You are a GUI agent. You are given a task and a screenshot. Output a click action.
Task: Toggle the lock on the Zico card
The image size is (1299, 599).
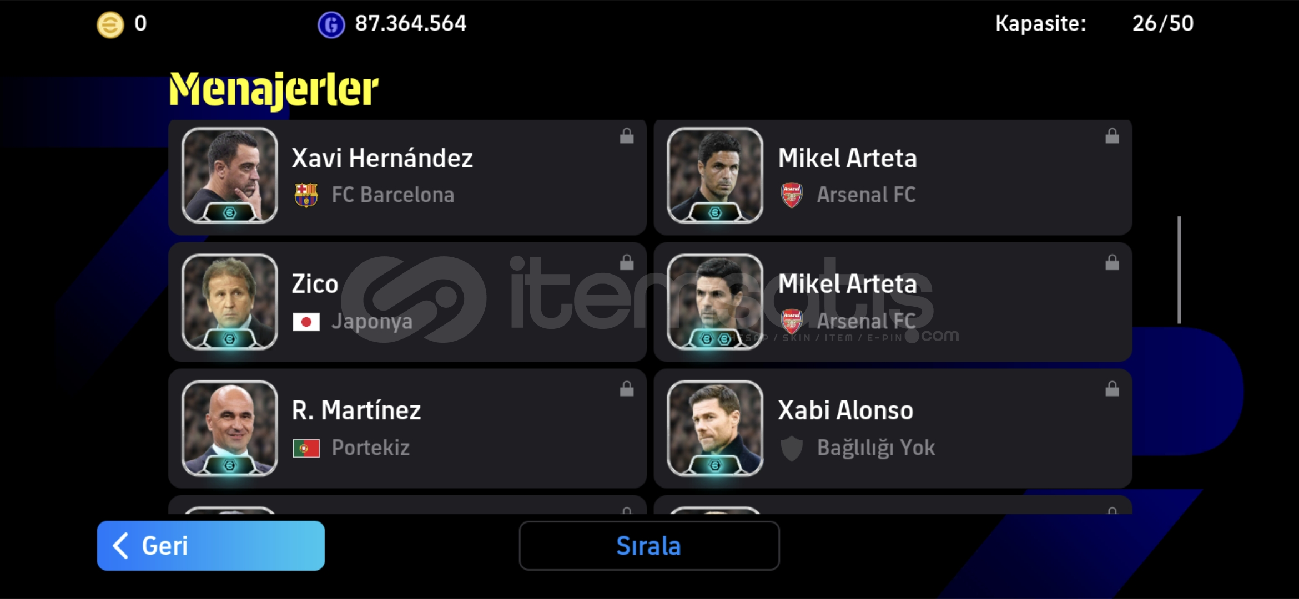[627, 262]
